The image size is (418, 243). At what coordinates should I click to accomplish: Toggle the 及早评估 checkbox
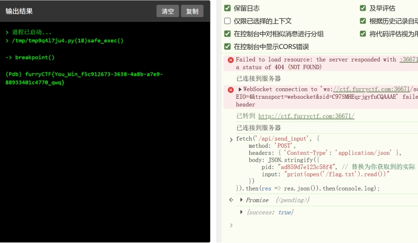coord(363,8)
